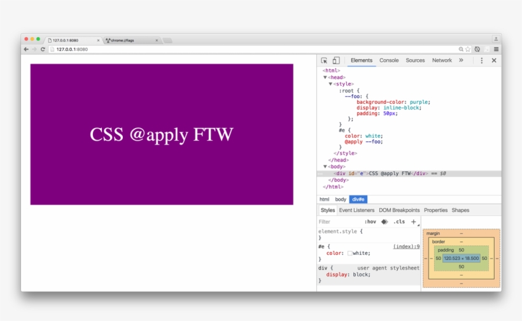Collapse the style node in DOM tree
Image resolution: width=522 pixels, height=321 pixels.
click(x=330, y=83)
